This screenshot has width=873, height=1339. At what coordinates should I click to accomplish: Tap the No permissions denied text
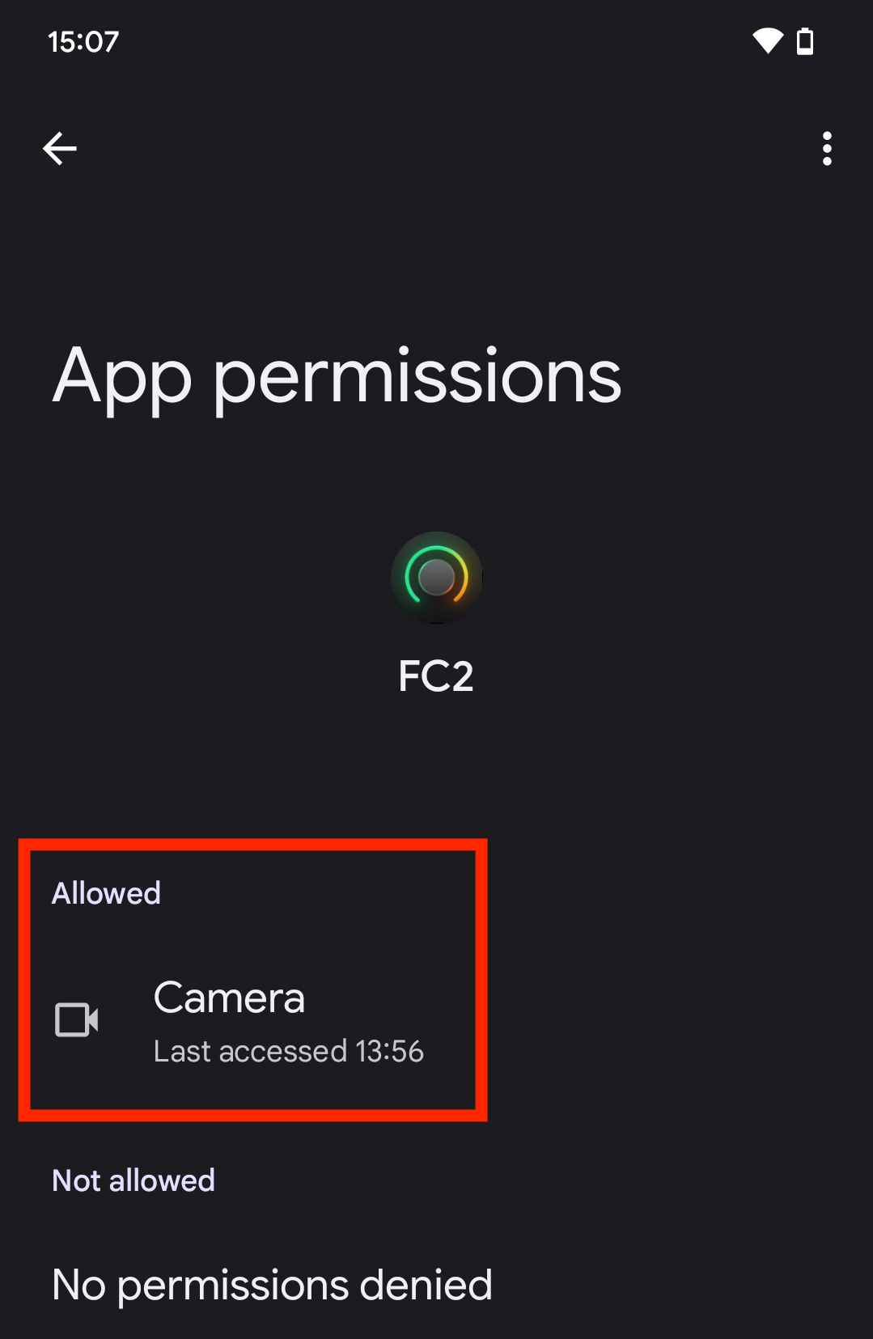click(x=272, y=1285)
